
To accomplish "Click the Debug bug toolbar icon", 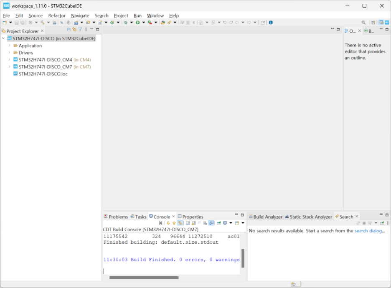I will 126,23.
